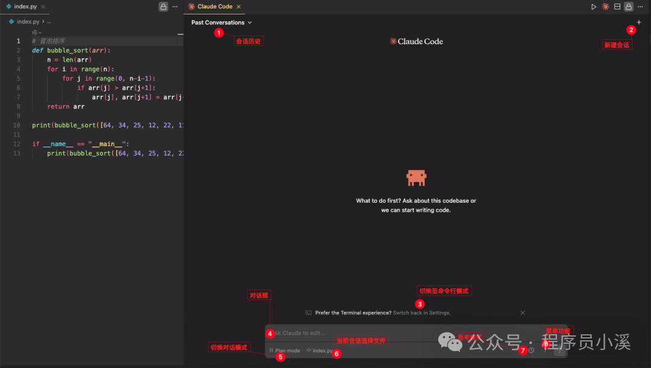Switch to the index.py editor tab
The width and height of the screenshot is (651, 368).
(25, 7)
